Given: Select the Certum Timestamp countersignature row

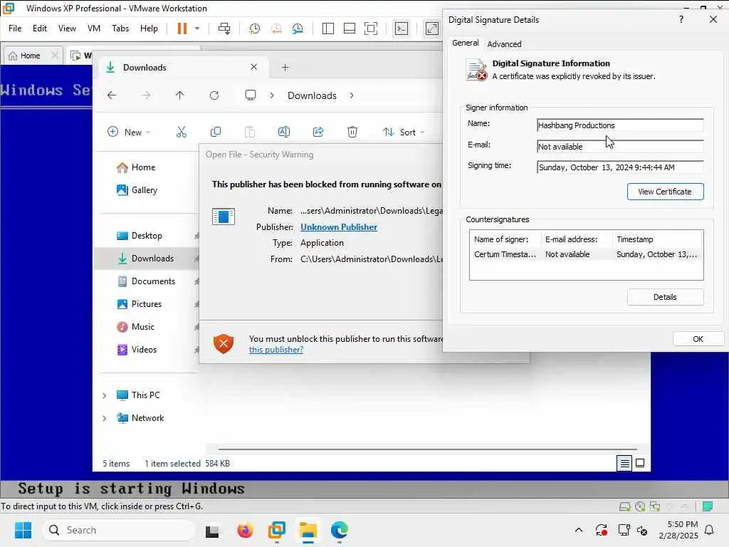Looking at the screenshot, I should click(586, 254).
